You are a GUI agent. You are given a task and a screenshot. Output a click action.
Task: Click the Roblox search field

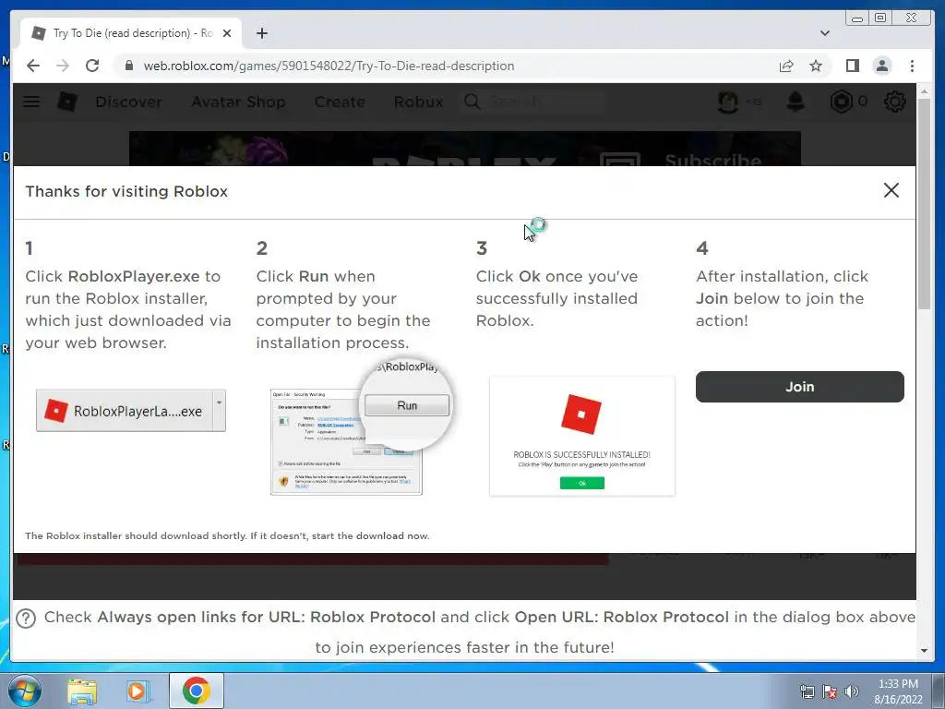pyautogui.click(x=533, y=102)
